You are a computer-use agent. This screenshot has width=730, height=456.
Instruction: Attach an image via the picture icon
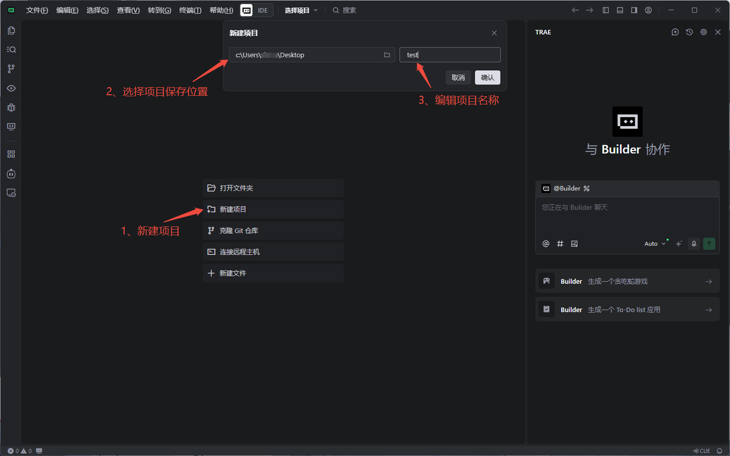click(x=574, y=243)
